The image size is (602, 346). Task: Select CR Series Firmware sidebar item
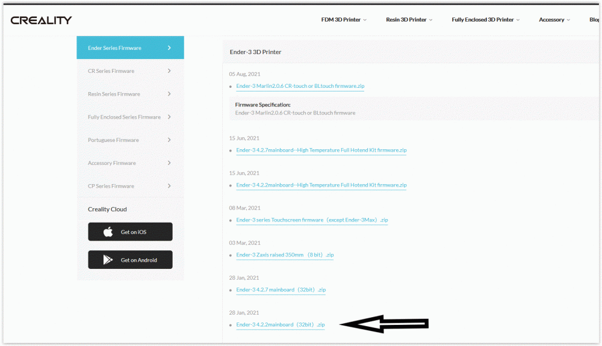click(130, 70)
